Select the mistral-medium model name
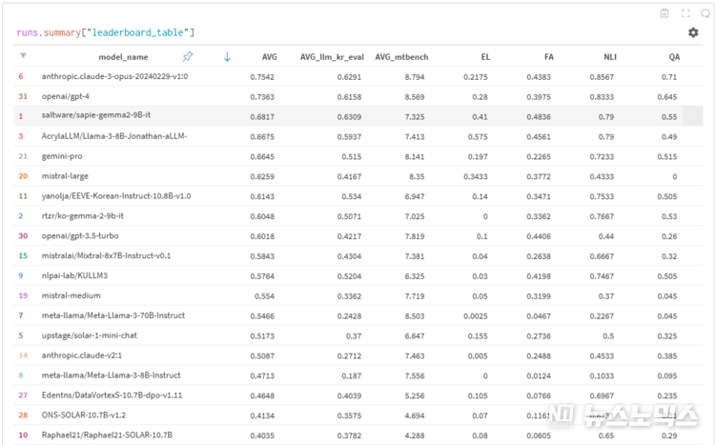Screen dimensions: 715x445 point(71,295)
